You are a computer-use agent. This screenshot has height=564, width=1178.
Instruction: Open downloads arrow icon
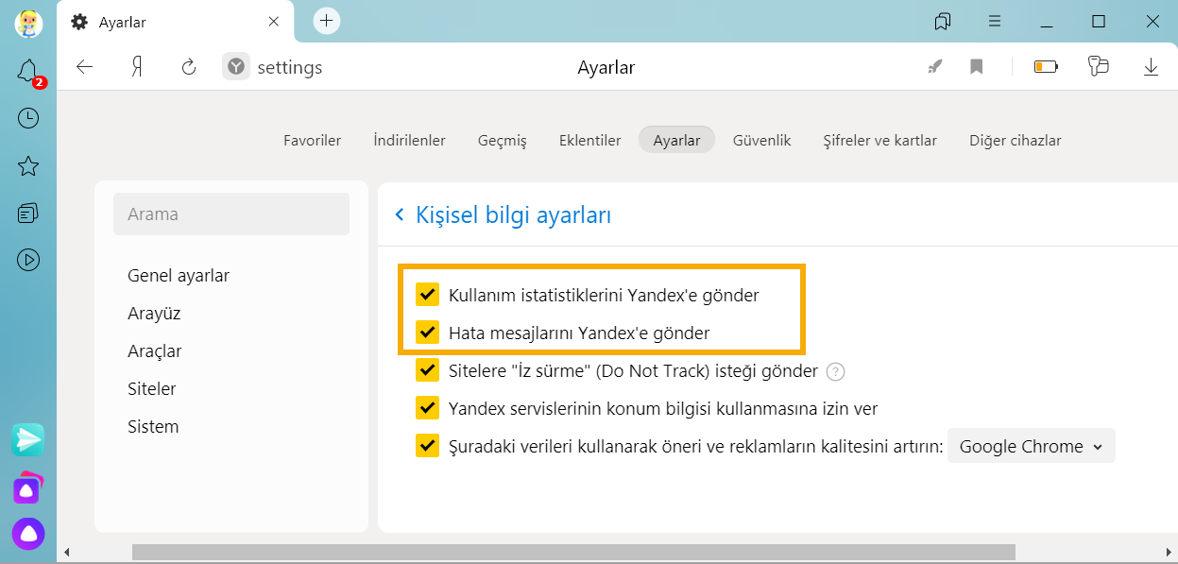pos(1151,67)
